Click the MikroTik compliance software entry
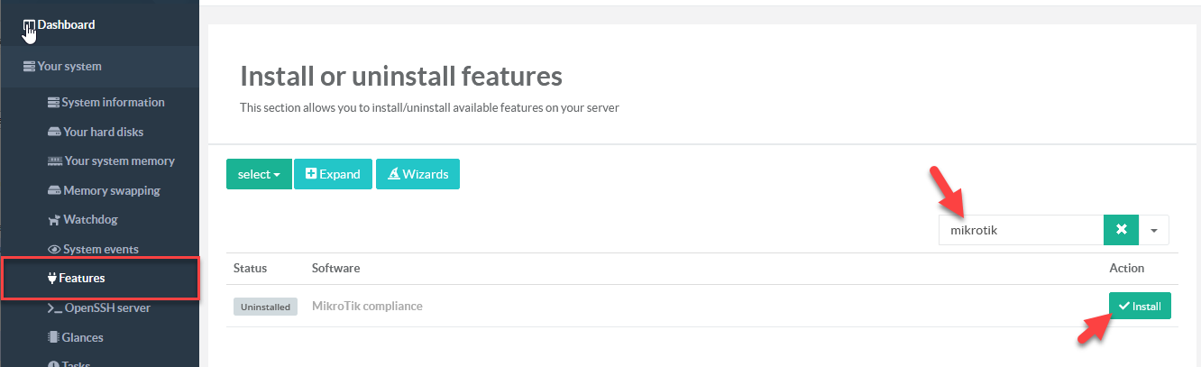The width and height of the screenshot is (1201, 367). tap(367, 307)
